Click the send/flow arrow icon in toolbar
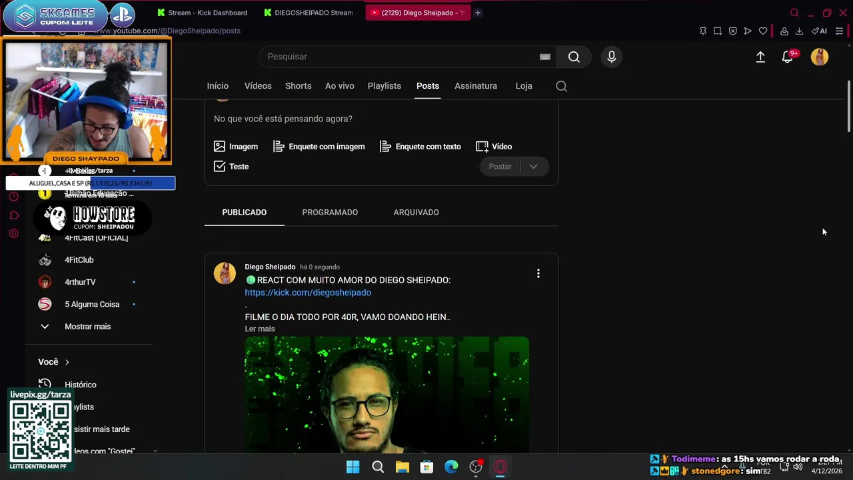The height and width of the screenshot is (480, 853). [748, 31]
